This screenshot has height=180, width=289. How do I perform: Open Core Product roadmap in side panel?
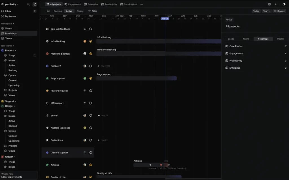[x=256, y=46]
